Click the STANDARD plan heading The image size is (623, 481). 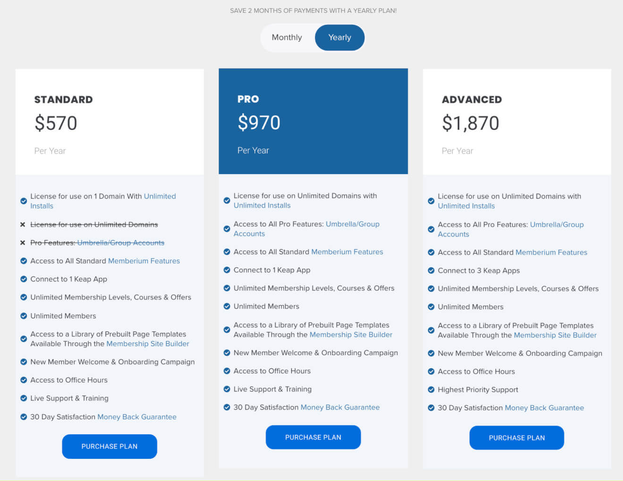click(x=64, y=100)
